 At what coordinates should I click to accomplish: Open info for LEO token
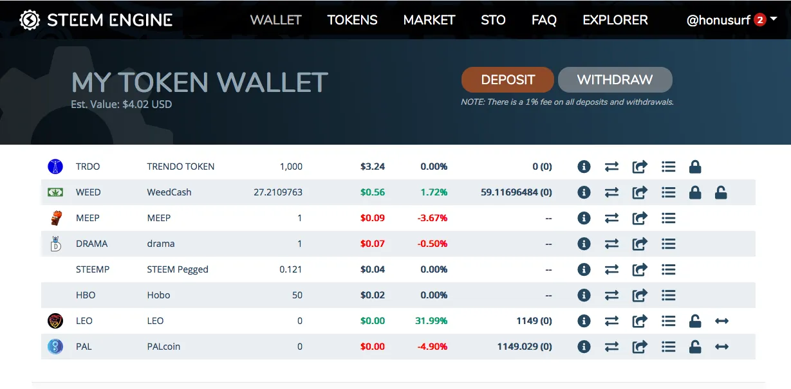584,321
